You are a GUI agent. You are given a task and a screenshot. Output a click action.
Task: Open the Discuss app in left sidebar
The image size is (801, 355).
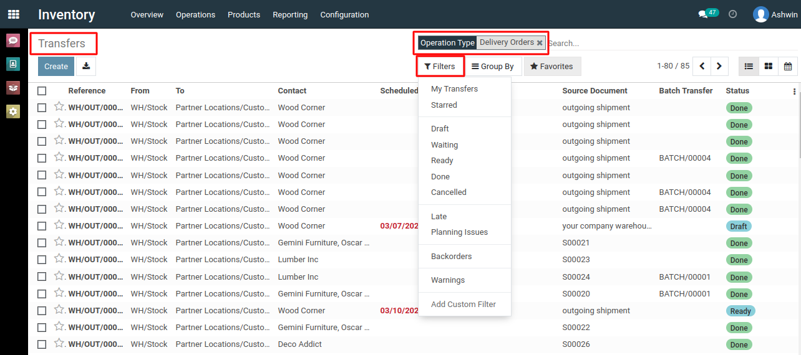(13, 41)
